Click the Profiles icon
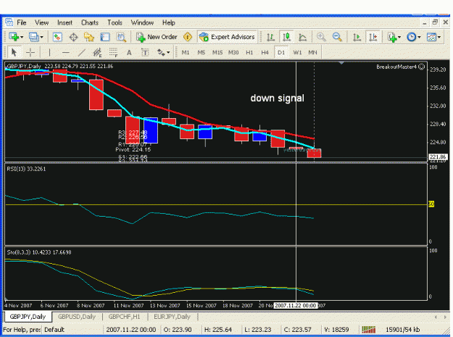The image size is (453, 337). (x=33, y=37)
